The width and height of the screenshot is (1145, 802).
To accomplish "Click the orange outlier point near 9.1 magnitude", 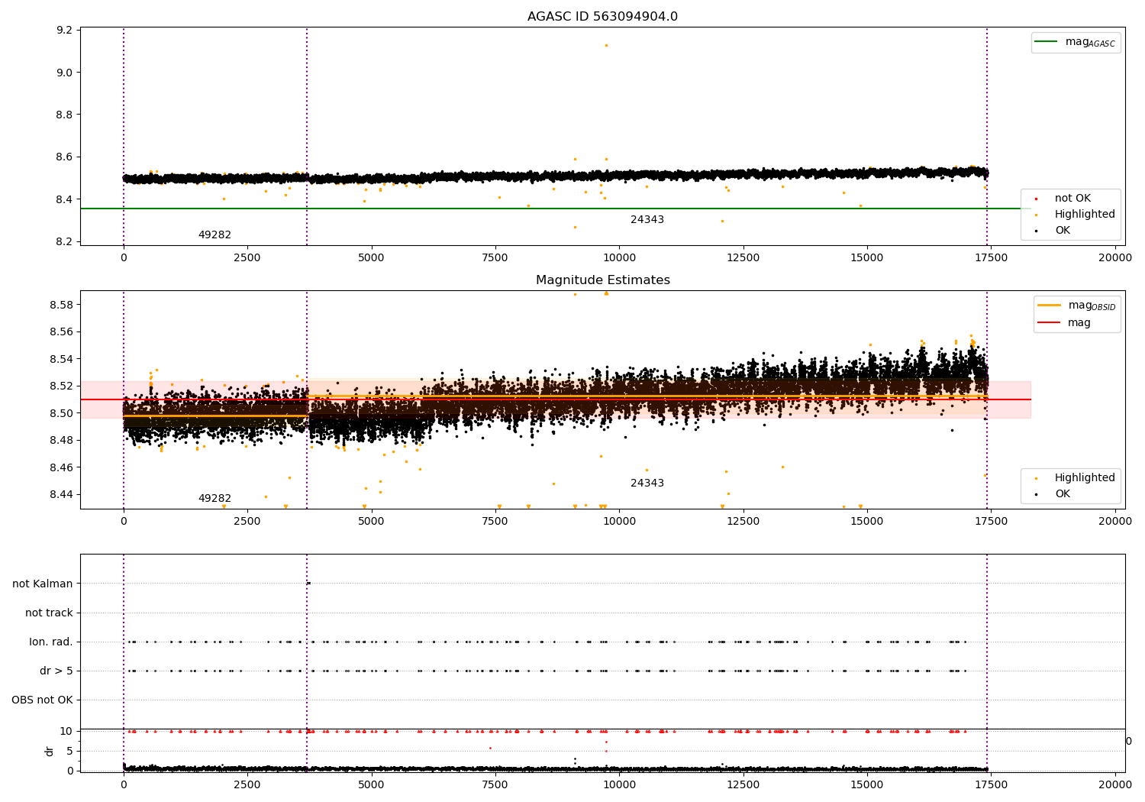I will coord(606,45).
